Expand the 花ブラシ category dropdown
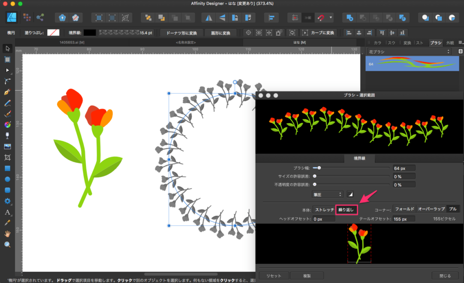Image resolution: width=464 pixels, height=283 pixels. pyautogui.click(x=409, y=52)
